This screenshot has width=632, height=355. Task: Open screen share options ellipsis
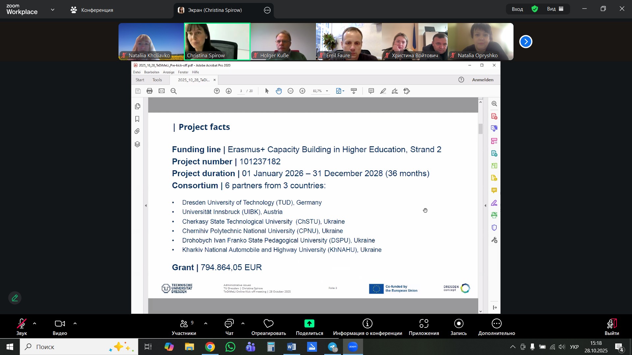(x=267, y=10)
